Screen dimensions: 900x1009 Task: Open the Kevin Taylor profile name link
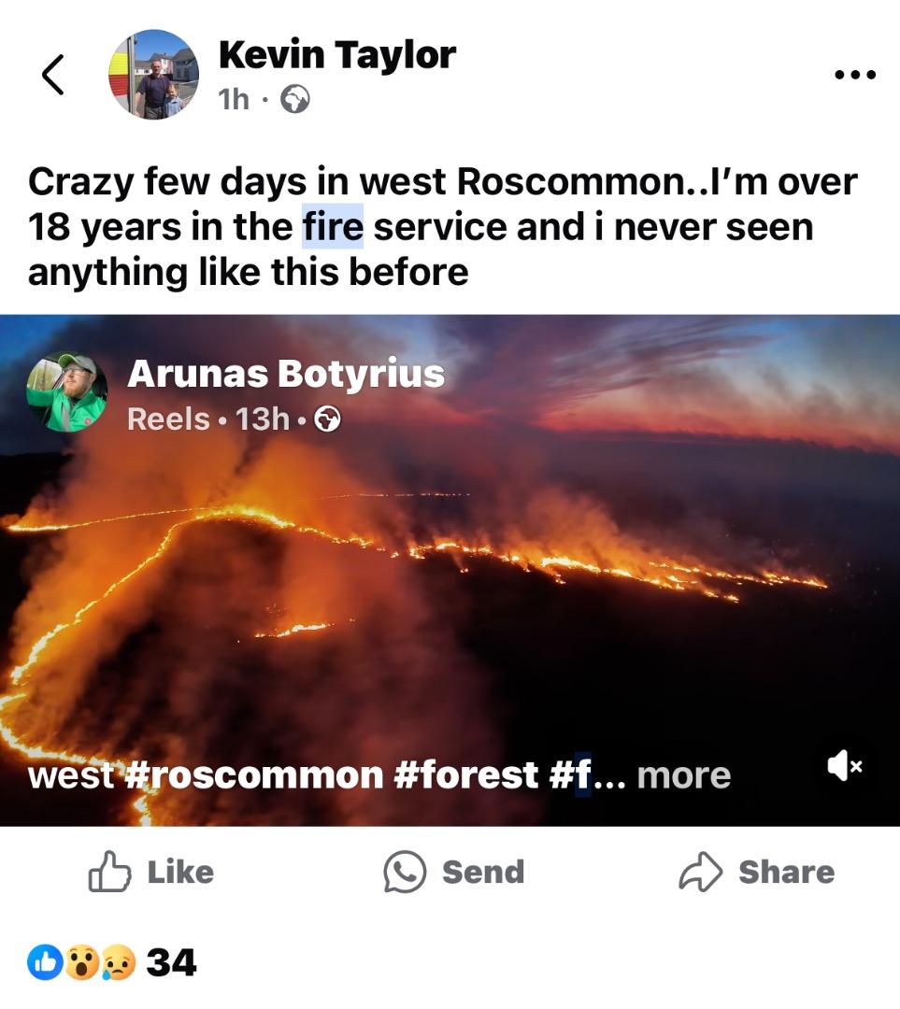(x=336, y=55)
